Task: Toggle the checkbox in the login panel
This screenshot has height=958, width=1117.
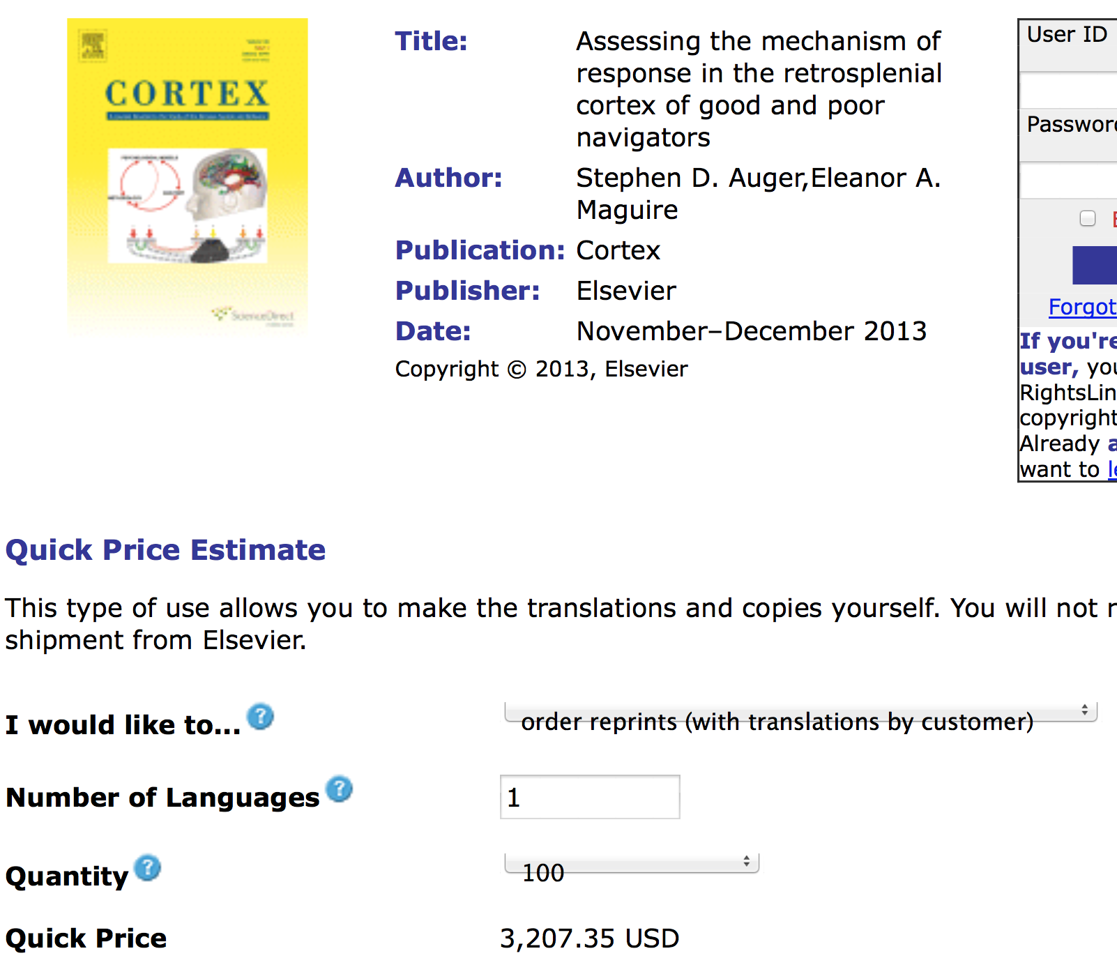Action: click(1088, 219)
